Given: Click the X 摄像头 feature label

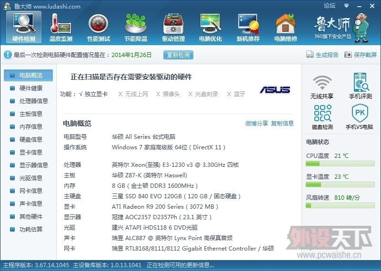Looking at the screenshot, I should coord(168,94).
